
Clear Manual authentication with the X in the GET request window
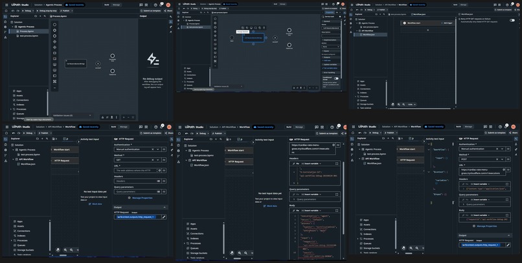pyautogui.click(x=153, y=149)
